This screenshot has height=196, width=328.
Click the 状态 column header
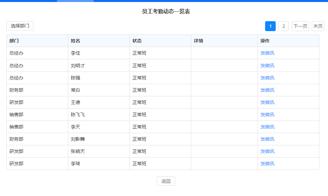137,41
